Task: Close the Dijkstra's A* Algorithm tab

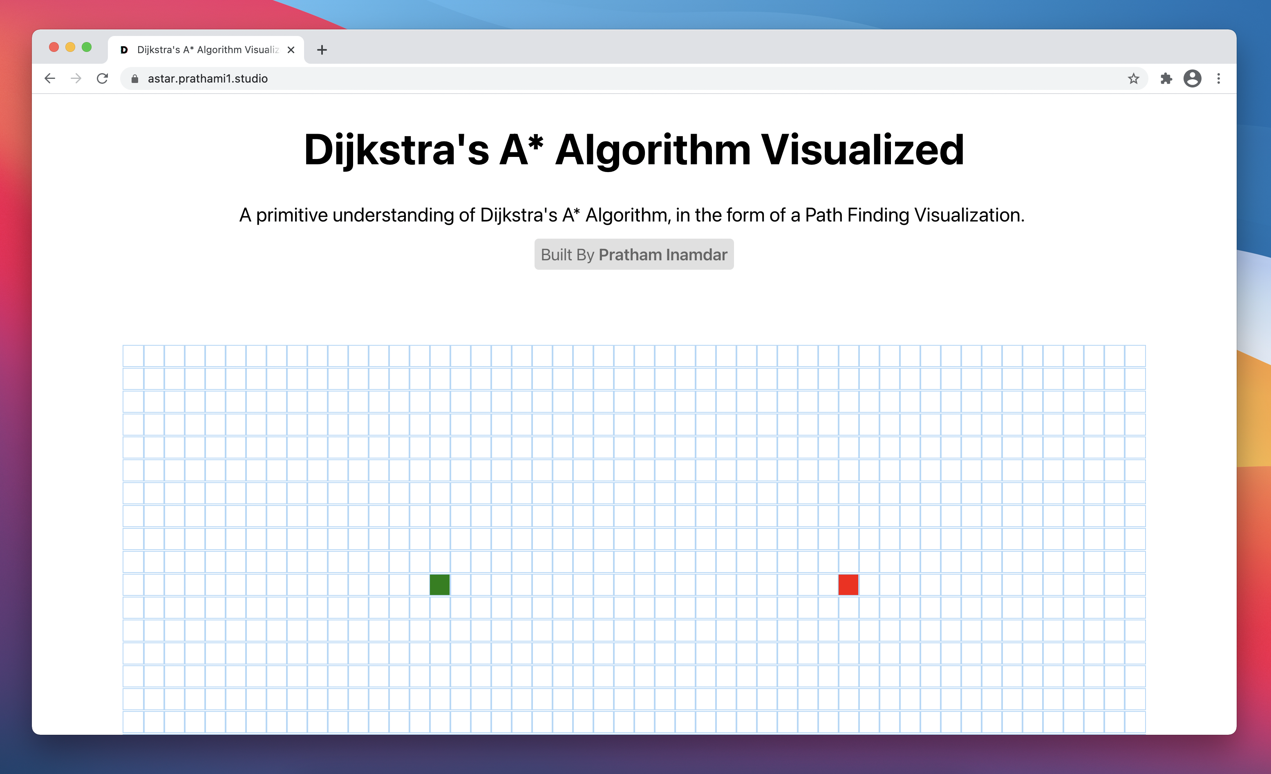Action: pos(291,50)
